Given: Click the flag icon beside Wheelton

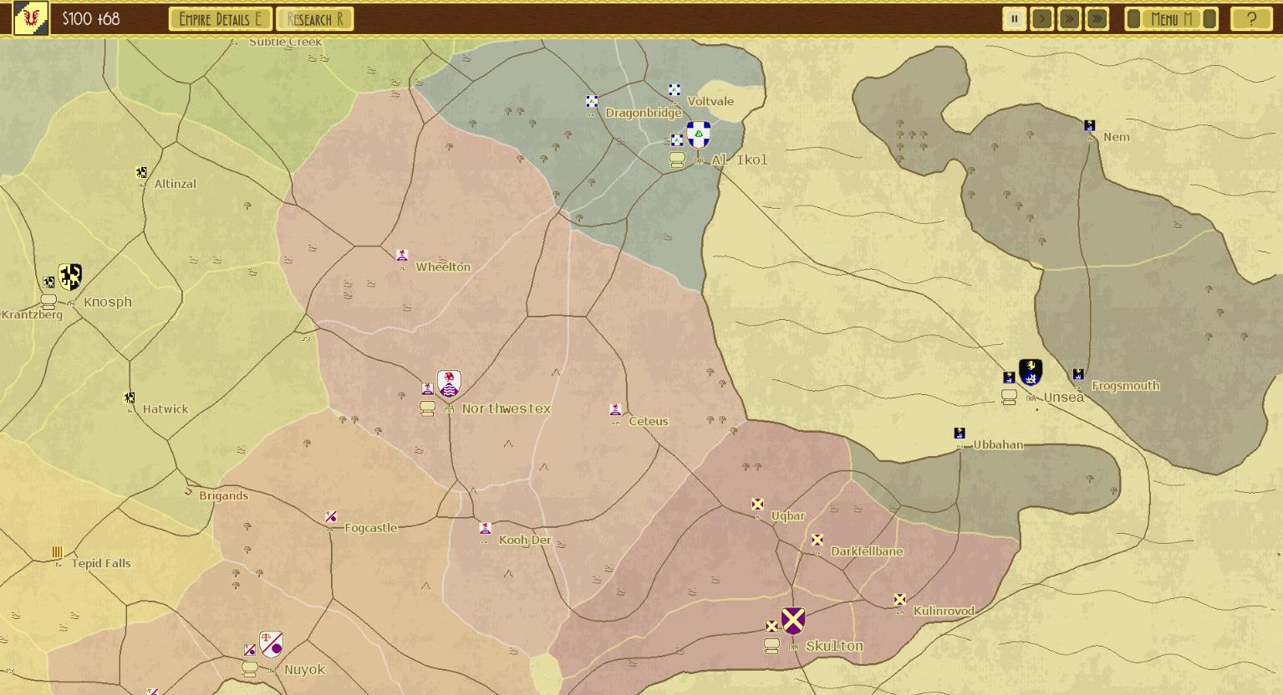Looking at the screenshot, I should (x=402, y=255).
